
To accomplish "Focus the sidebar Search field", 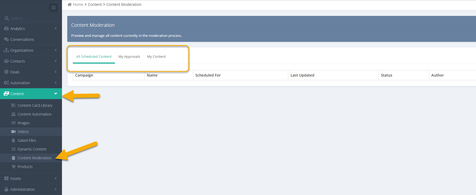I will [x=34, y=19].
